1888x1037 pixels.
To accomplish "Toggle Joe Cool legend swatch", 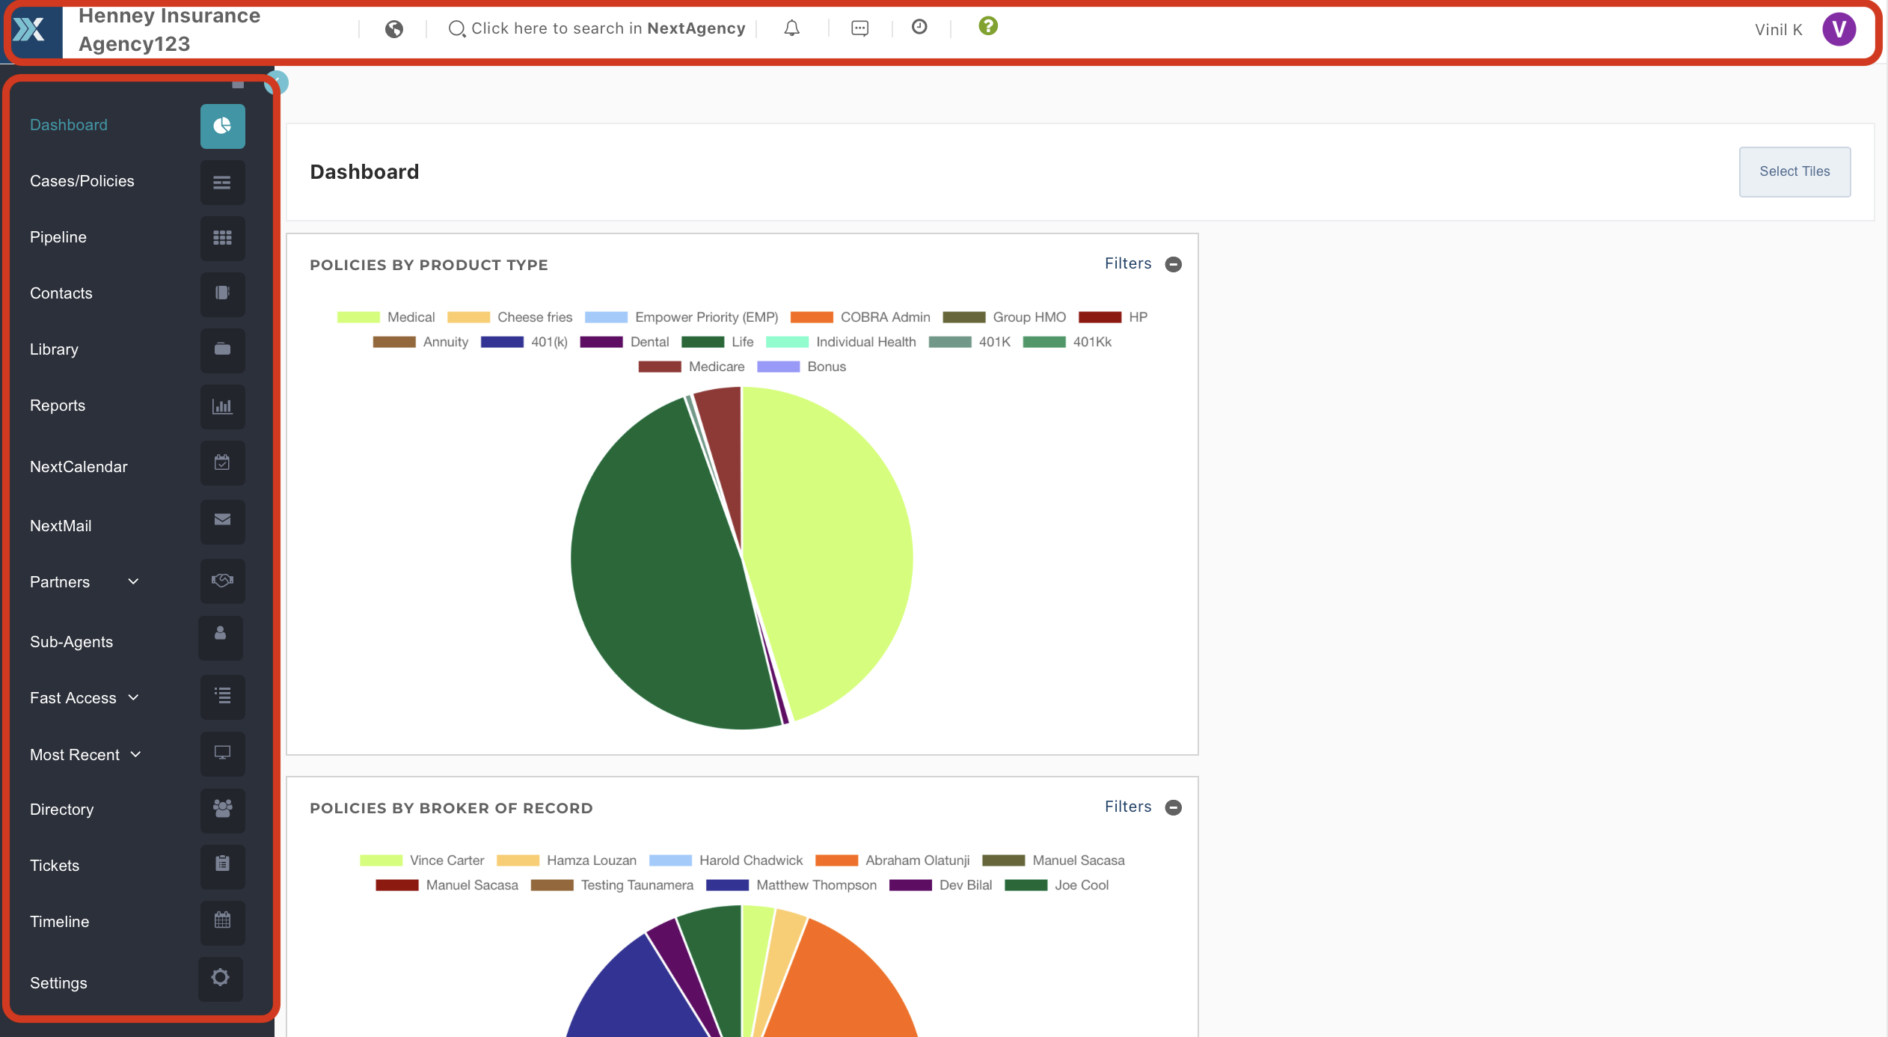I will (x=1026, y=885).
